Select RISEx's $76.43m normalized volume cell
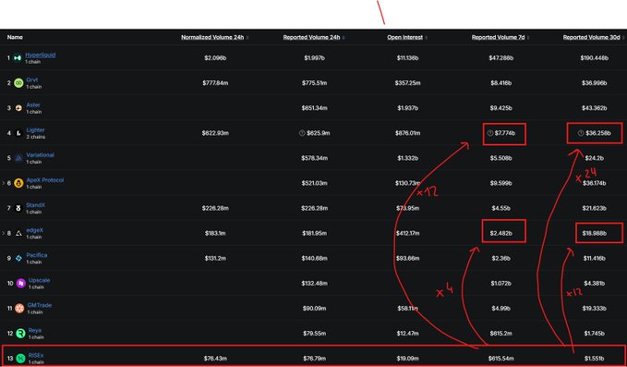This screenshot has width=627, height=367. [x=215, y=358]
